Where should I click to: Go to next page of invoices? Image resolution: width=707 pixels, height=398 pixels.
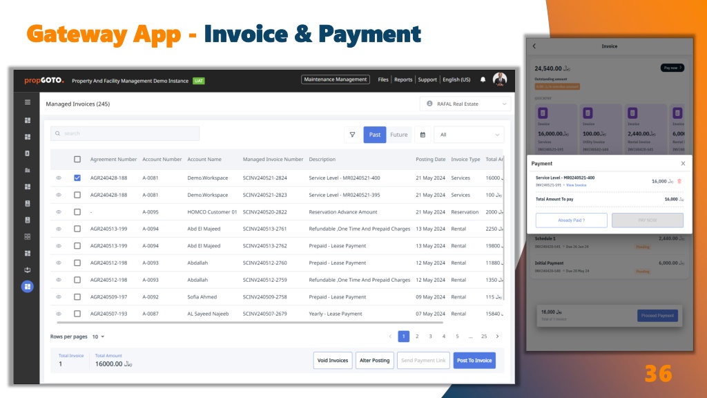pos(497,337)
